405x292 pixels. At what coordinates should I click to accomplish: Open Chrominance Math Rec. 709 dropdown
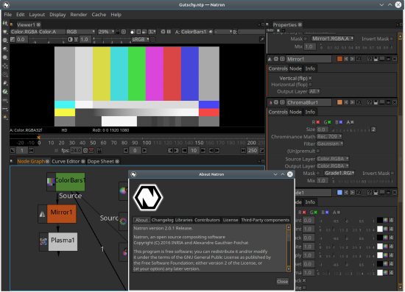click(329, 137)
